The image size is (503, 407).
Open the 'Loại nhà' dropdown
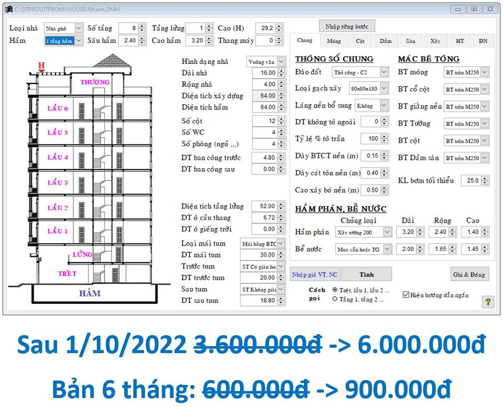(x=79, y=28)
